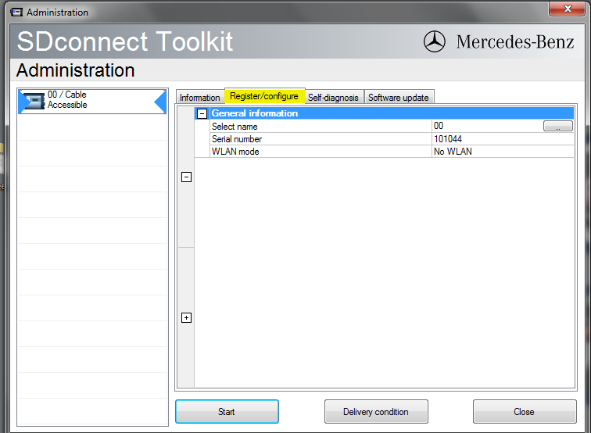Switch to the Register/configure tab
Image resolution: width=591 pixels, height=433 pixels.
pyautogui.click(x=264, y=96)
